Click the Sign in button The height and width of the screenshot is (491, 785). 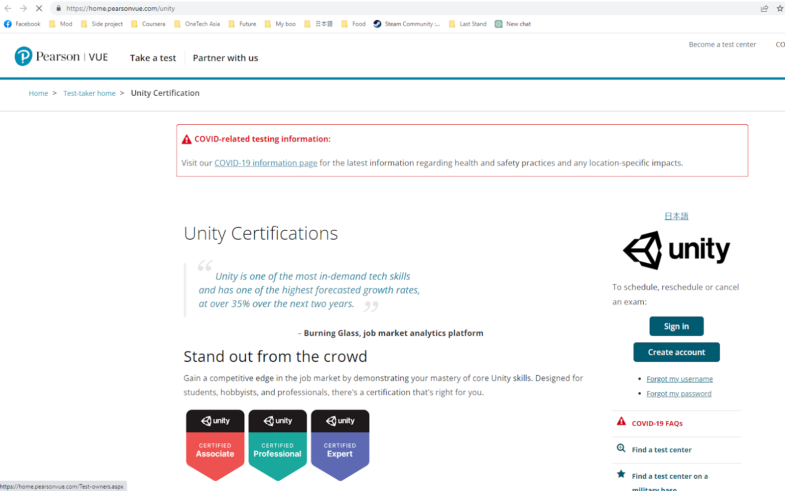tap(677, 326)
